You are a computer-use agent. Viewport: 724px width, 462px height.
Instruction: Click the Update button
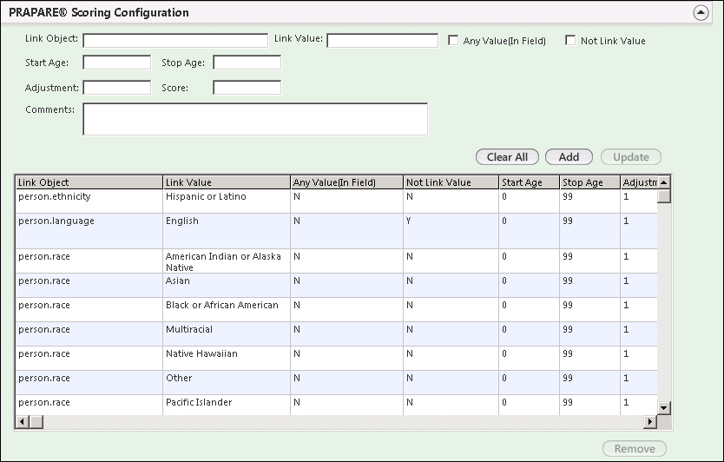tap(631, 157)
